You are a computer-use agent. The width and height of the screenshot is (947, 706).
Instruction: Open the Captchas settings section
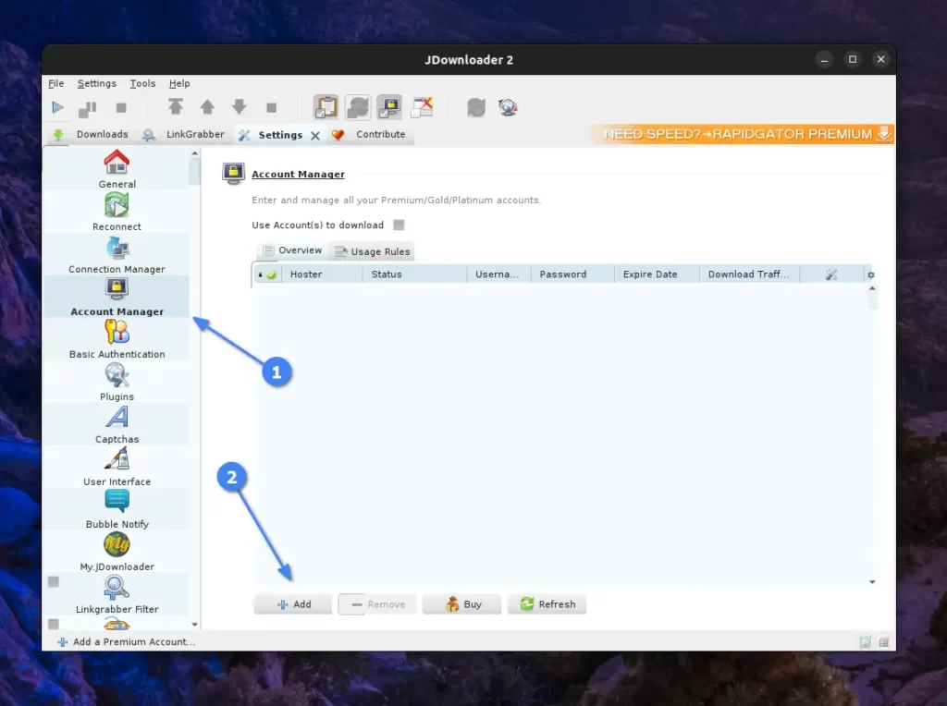[117, 424]
